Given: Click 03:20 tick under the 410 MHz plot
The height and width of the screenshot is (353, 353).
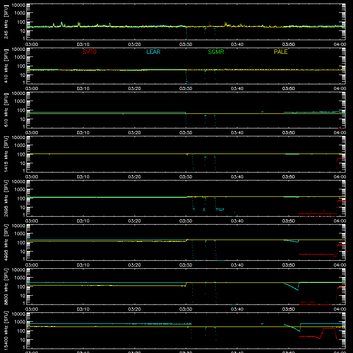Looking at the screenshot, I should 135,89.
